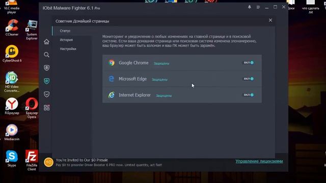
Task: Toggle Google Chrome protection switch
Action: [x=249, y=63]
